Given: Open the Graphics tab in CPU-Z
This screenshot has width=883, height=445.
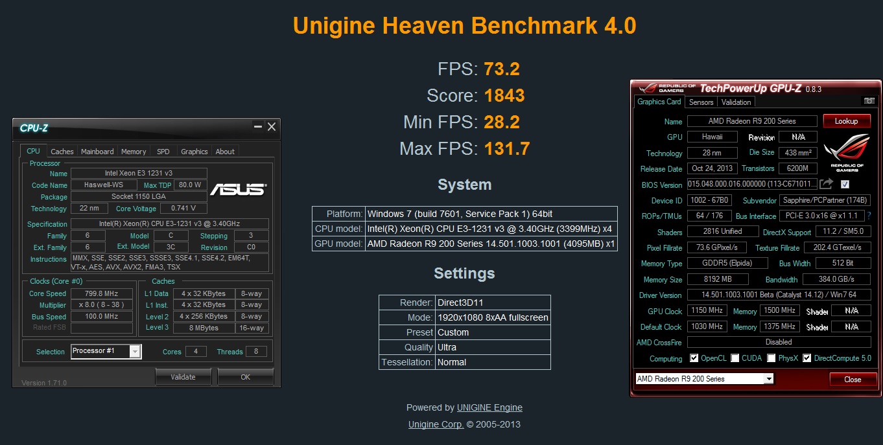Looking at the screenshot, I should (194, 152).
